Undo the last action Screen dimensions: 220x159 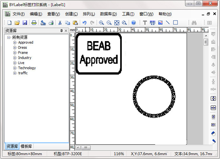[x=84, y=22]
